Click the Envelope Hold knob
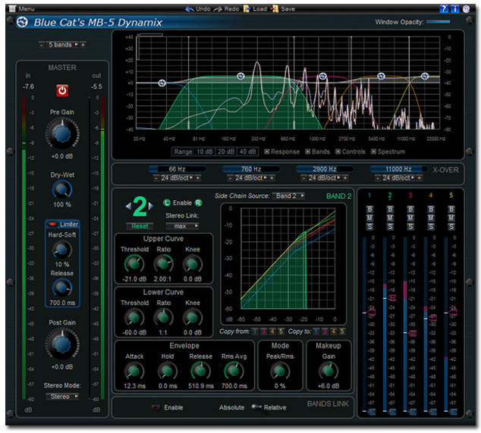The height and width of the screenshot is (433, 481). point(168,371)
